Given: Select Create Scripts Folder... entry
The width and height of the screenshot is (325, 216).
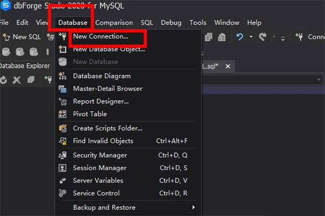Looking at the screenshot, I should pos(108,128).
